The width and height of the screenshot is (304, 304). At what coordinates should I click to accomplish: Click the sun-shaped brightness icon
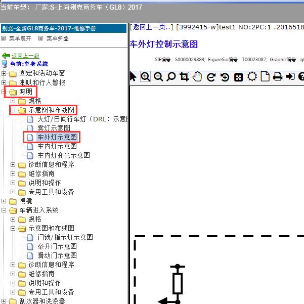click(252, 76)
